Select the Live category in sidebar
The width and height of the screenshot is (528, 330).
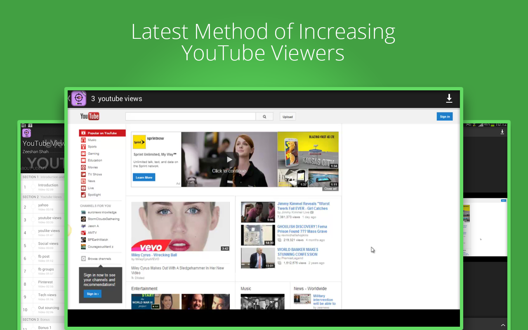click(x=91, y=188)
